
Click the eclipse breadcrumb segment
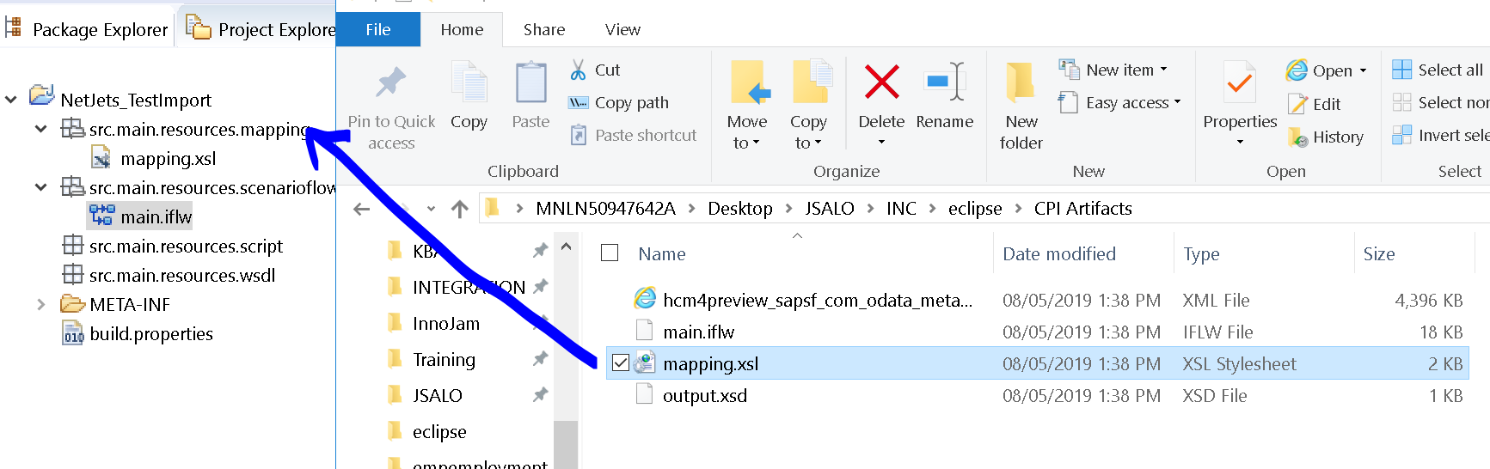coord(975,209)
